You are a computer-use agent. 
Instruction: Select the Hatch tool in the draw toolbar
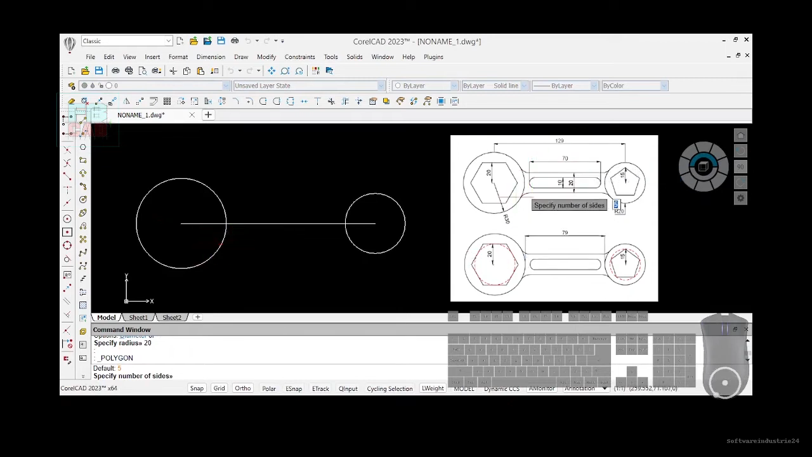click(83, 305)
